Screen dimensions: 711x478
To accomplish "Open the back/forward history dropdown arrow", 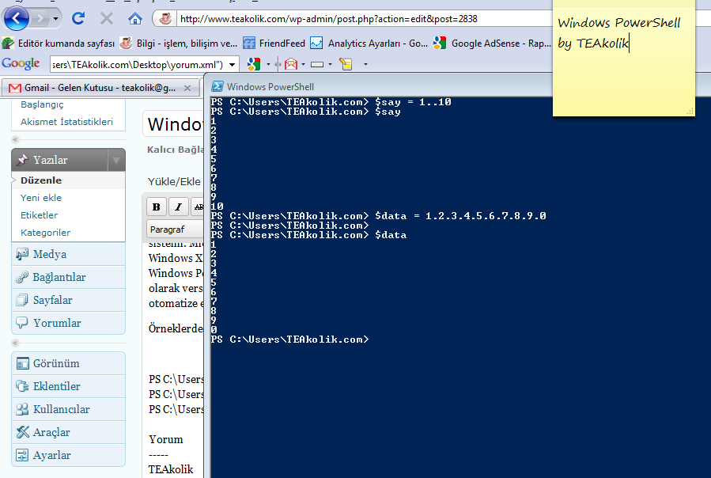I will coord(55,19).
